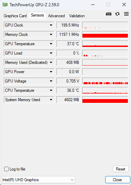Open the Memory Clock sensor dropdown arrow

[x=51, y=35]
